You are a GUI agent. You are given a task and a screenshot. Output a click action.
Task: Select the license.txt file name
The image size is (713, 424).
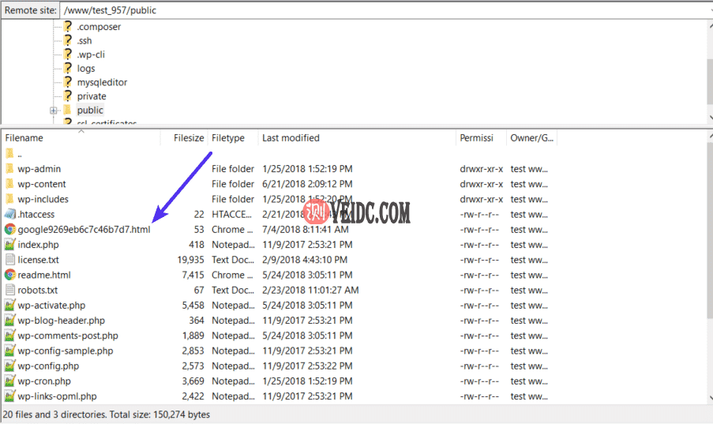(x=38, y=260)
